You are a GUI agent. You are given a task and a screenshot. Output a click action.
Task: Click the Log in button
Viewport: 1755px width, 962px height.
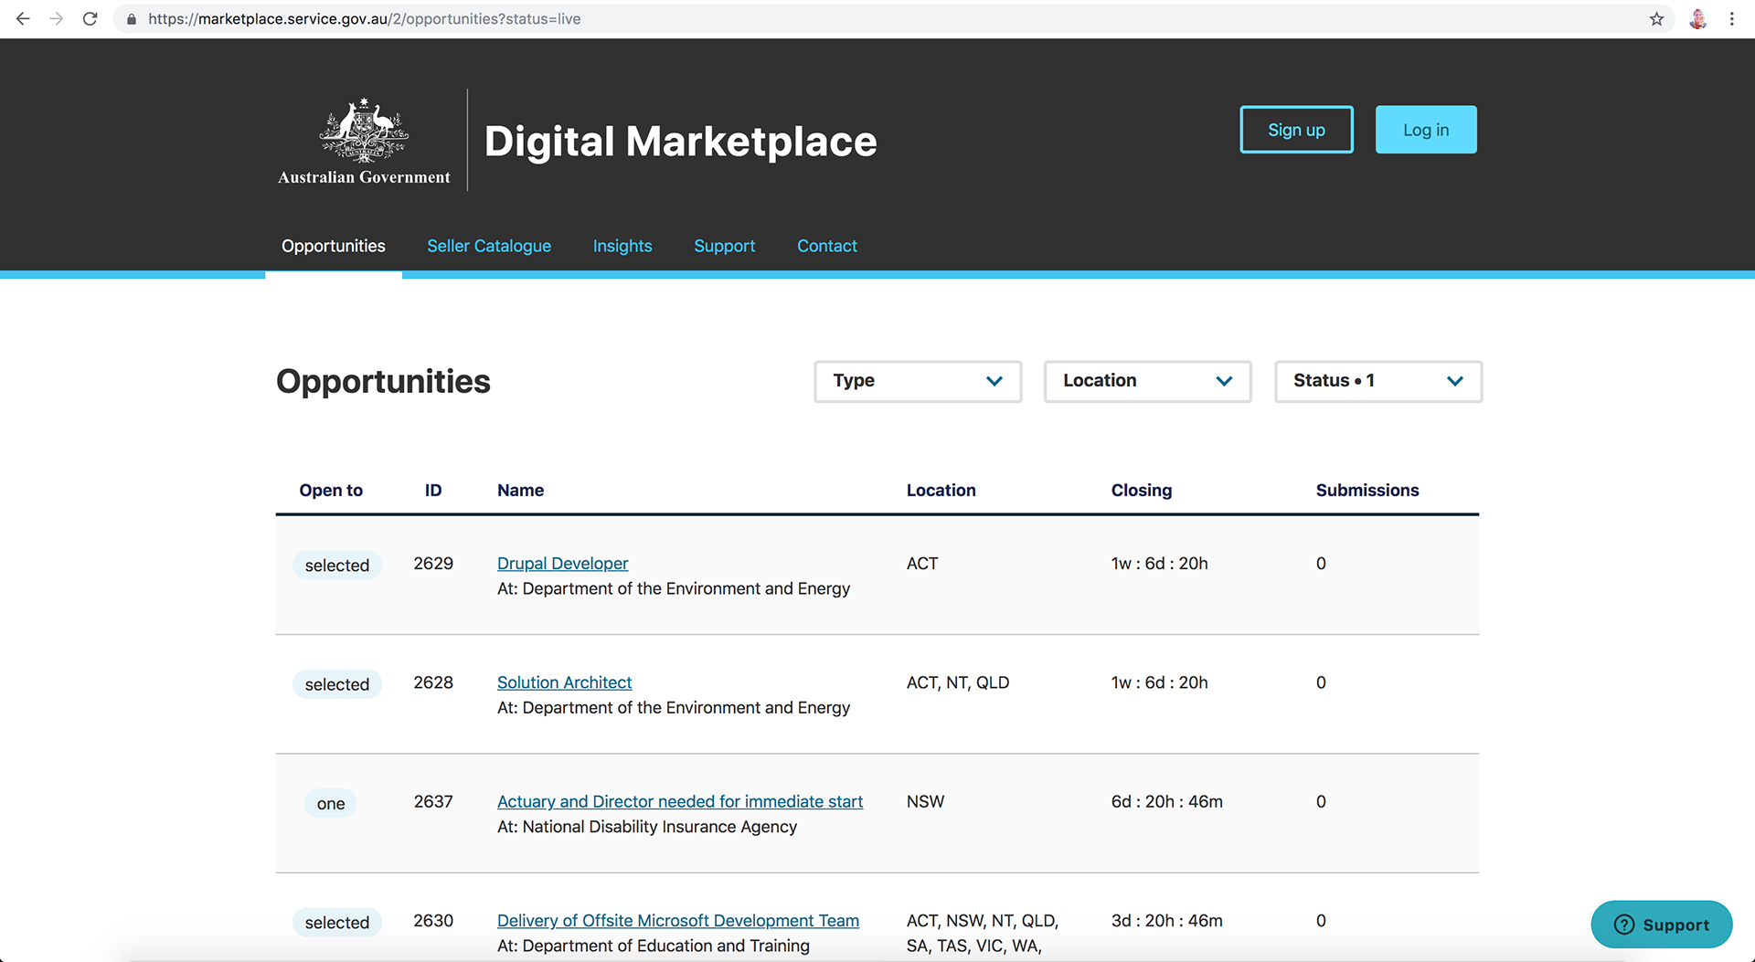(x=1426, y=130)
